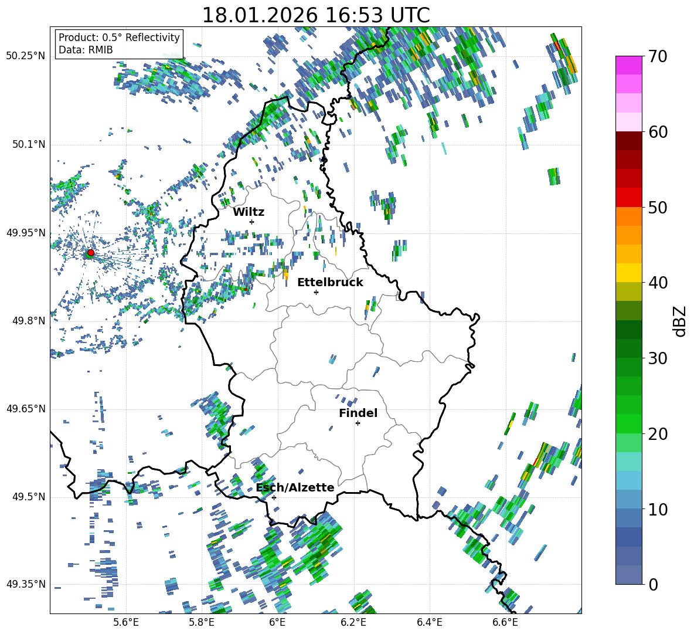Click the 49.65°N latitude label
The image size is (694, 634).
pyautogui.click(x=26, y=409)
